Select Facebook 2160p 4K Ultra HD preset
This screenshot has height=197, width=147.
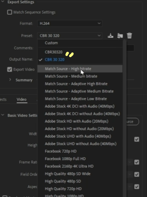click(80, 166)
